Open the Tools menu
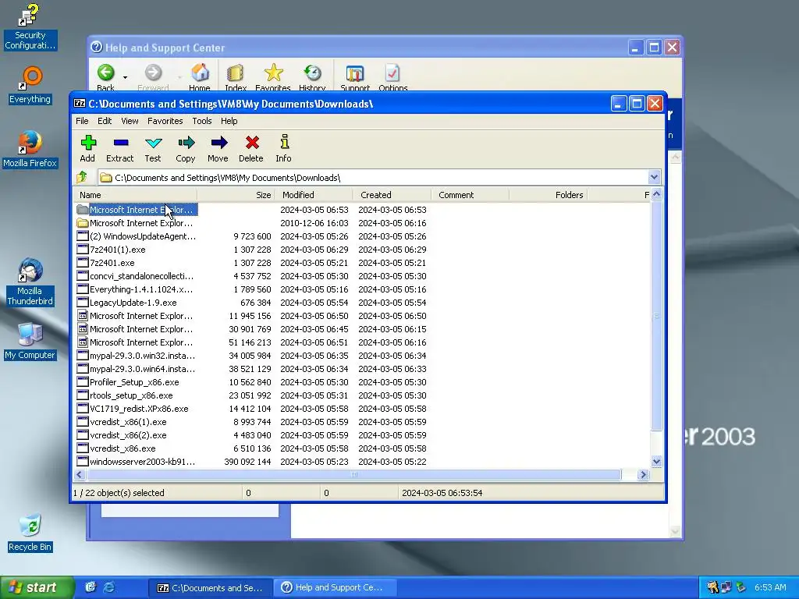The height and width of the screenshot is (599, 799). pyautogui.click(x=202, y=121)
